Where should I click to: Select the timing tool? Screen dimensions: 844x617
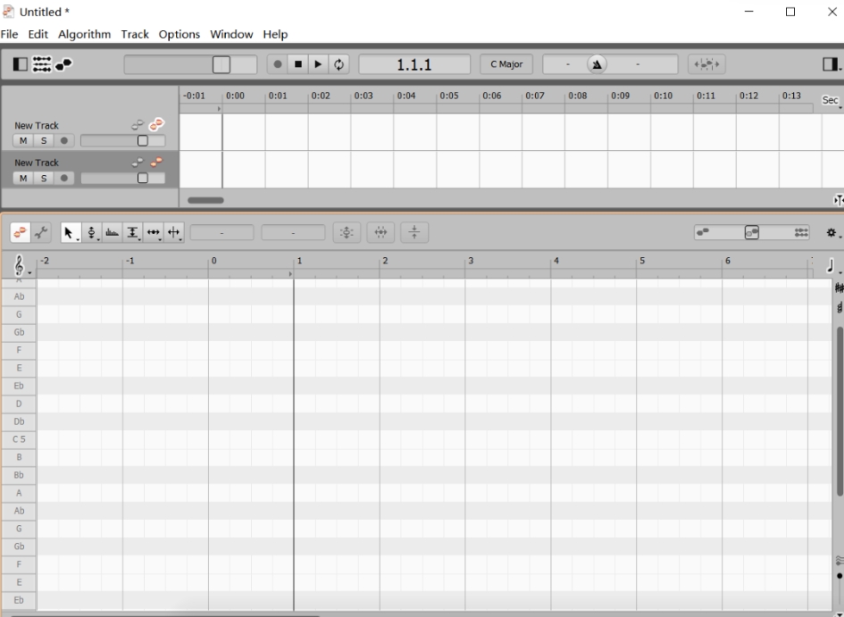click(153, 233)
